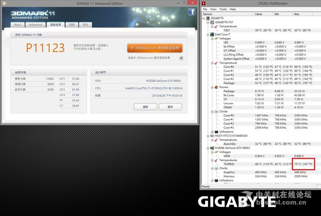Select the DRAM power row
Image resolution: width=321 pixels, height=216 pixels.
click(262, 107)
